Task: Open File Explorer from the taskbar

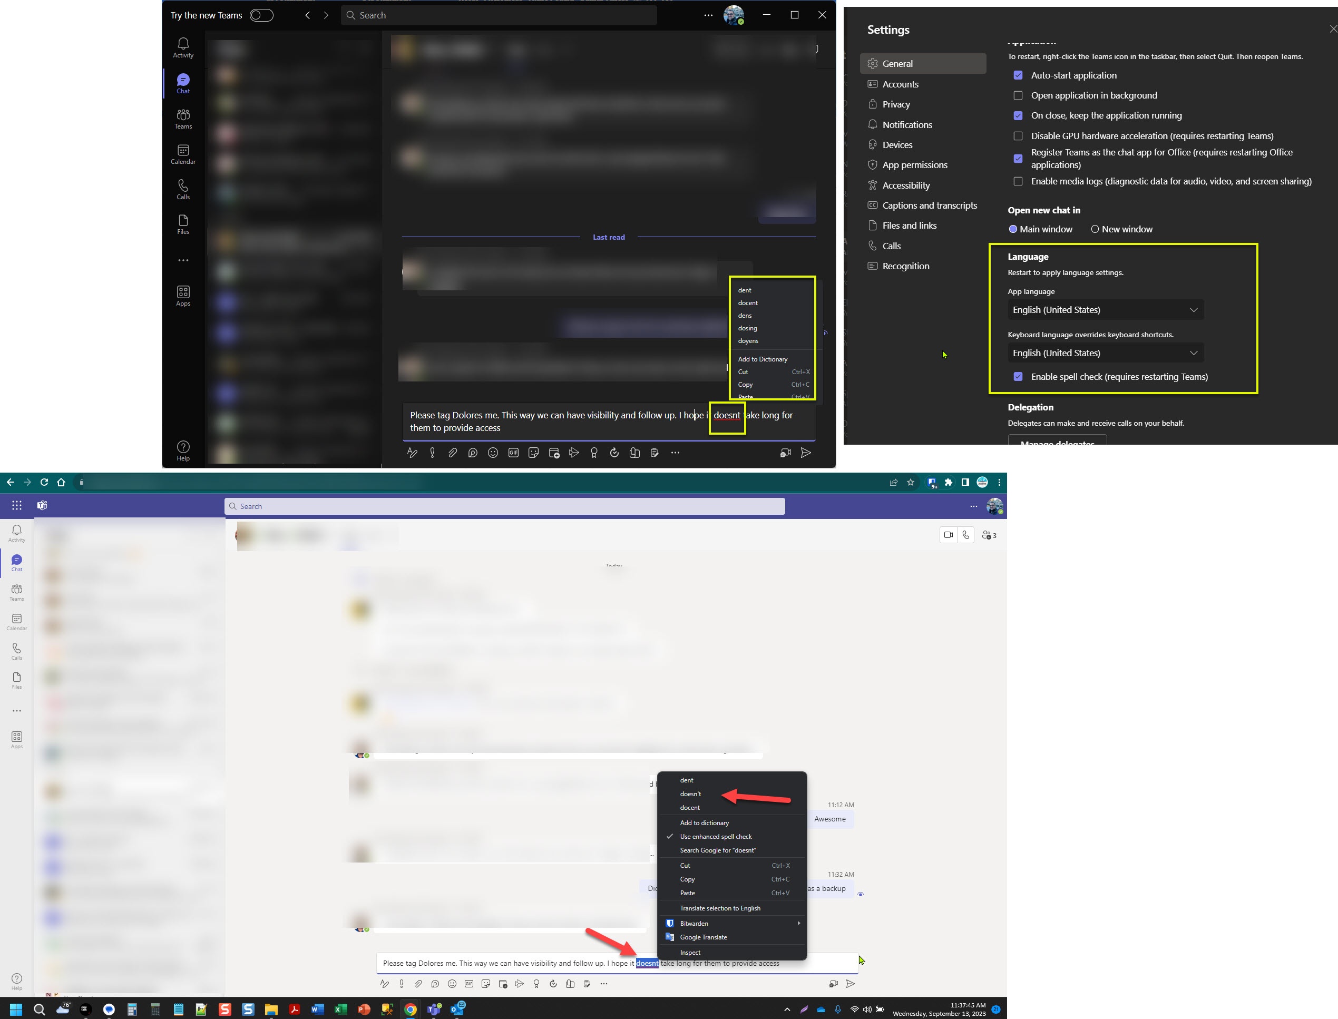Action: pyautogui.click(x=270, y=1010)
